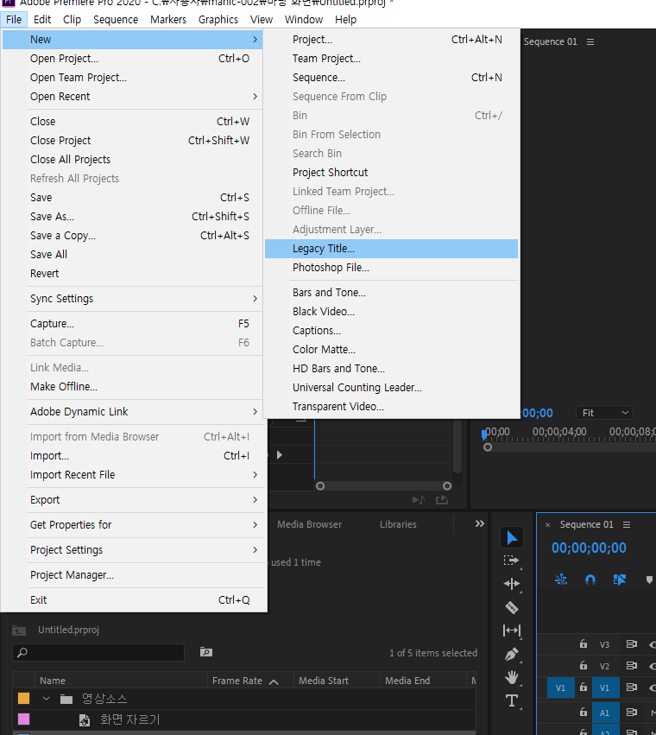Viewport: 656px width, 735px height.
Task: Switch to the Libraries tab
Action: (398, 524)
